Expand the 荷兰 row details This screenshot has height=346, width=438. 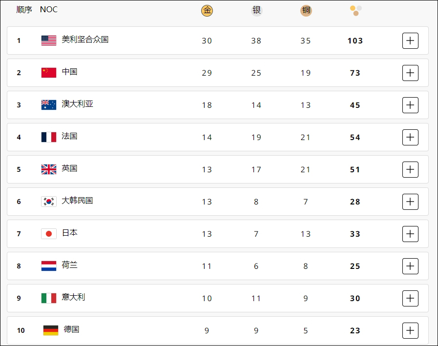point(410,266)
